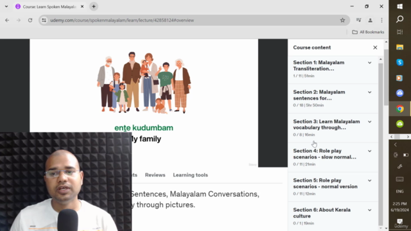Click the udemy.com address bar
This screenshot has height=231, width=411.
[x=194, y=20]
